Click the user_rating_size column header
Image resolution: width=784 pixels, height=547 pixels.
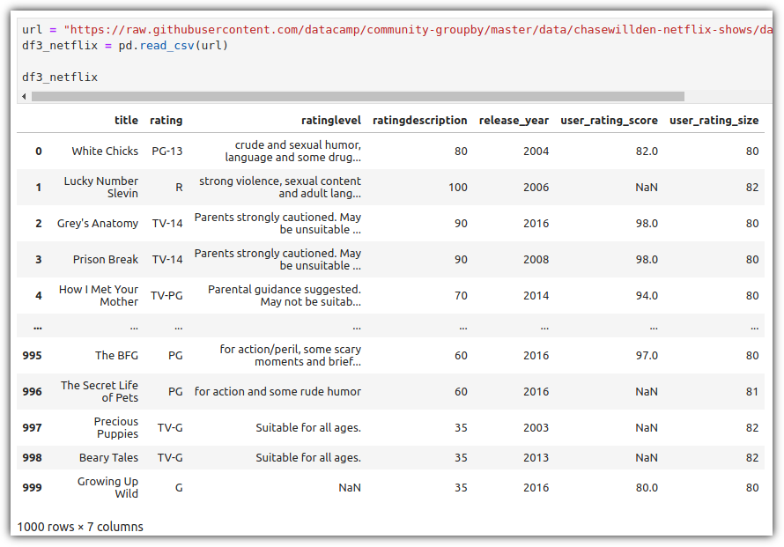point(714,120)
